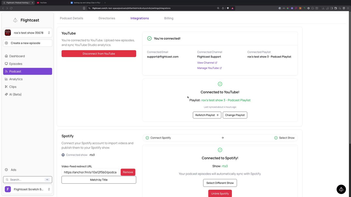Open the Podcast Details tab
This screenshot has height=197, width=351.
(x=72, y=18)
